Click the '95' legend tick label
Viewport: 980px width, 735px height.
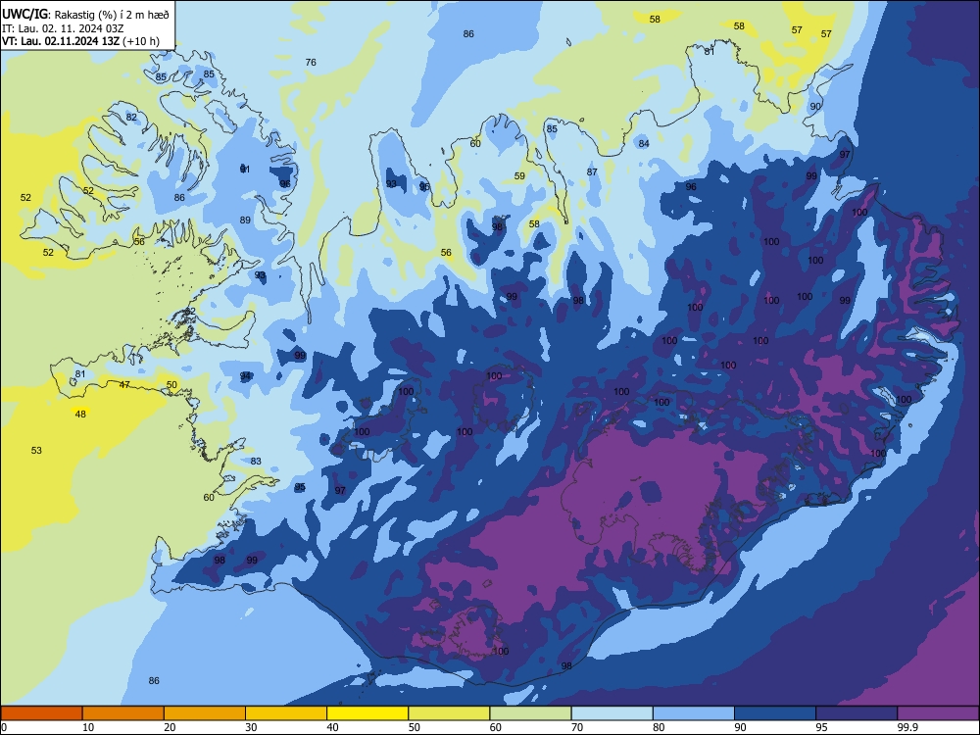click(x=822, y=727)
